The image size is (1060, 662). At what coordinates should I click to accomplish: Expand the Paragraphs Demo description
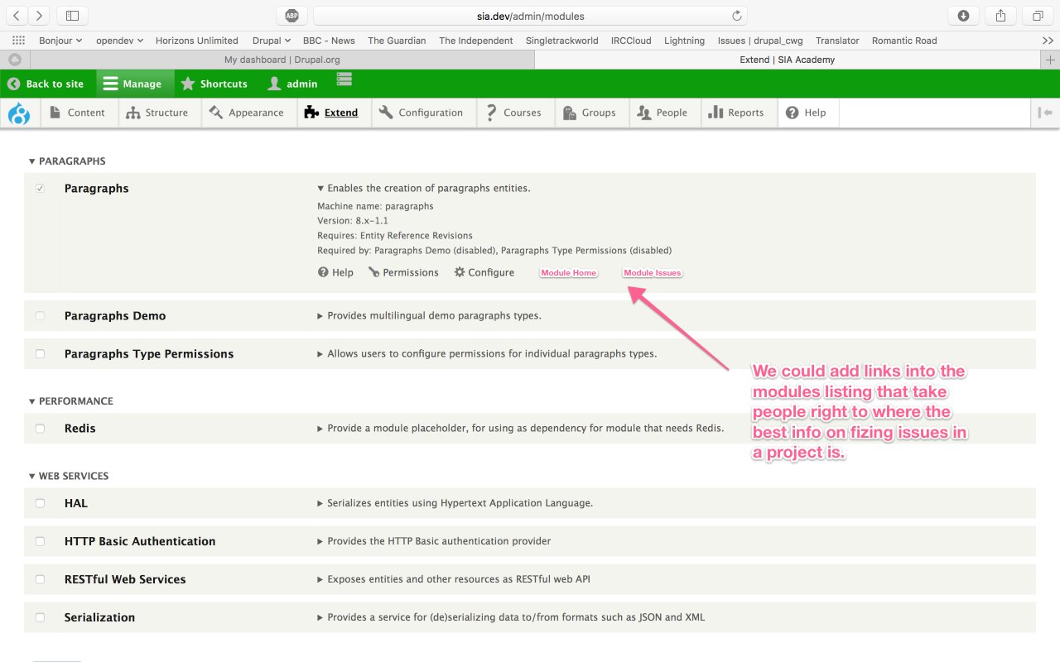pyautogui.click(x=429, y=316)
